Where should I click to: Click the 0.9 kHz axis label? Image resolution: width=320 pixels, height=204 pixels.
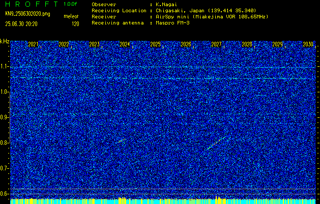[4, 117]
